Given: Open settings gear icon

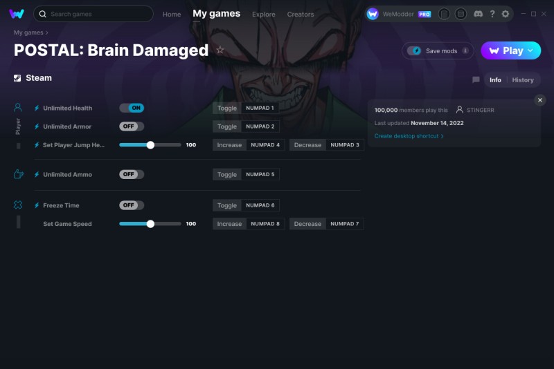Looking at the screenshot, I should click(x=506, y=14).
